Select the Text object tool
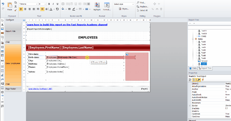 pos(2,25)
